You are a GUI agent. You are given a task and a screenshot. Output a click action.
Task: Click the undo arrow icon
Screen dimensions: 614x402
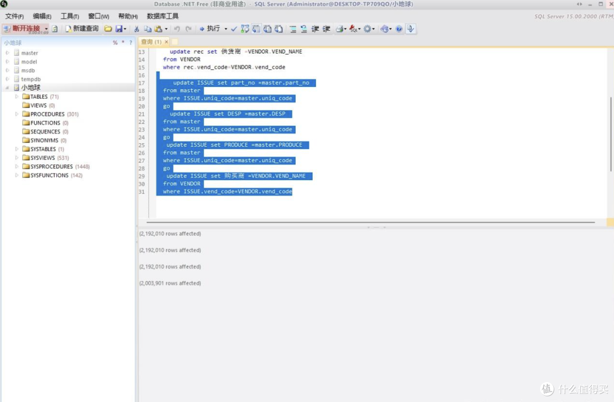click(177, 29)
